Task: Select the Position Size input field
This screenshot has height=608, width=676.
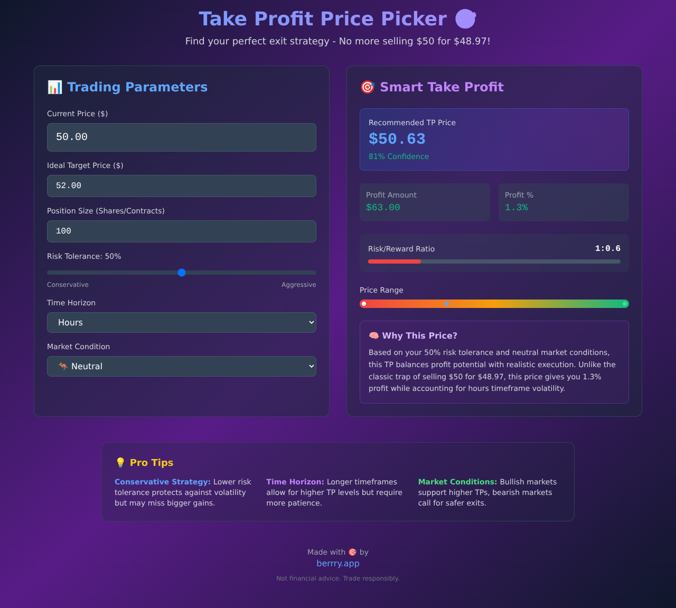Action: (181, 231)
